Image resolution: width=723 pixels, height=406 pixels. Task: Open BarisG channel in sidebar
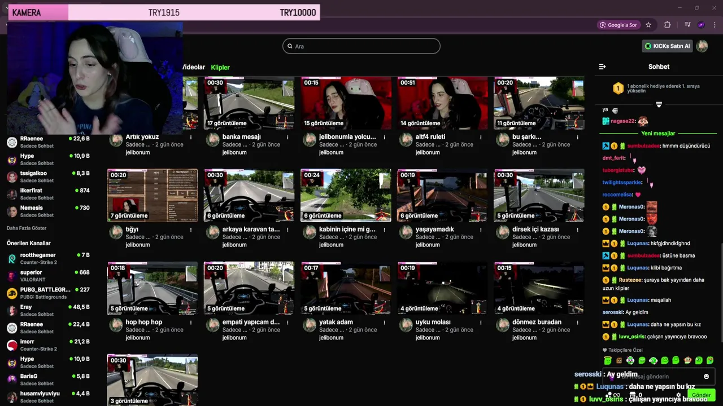[x=48, y=379]
